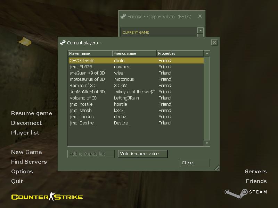This screenshot has width=278, height=208.
Task: Select player row jmc hostile
Action: point(136,104)
